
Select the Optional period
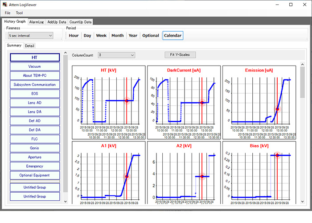pyautogui.click(x=151, y=36)
